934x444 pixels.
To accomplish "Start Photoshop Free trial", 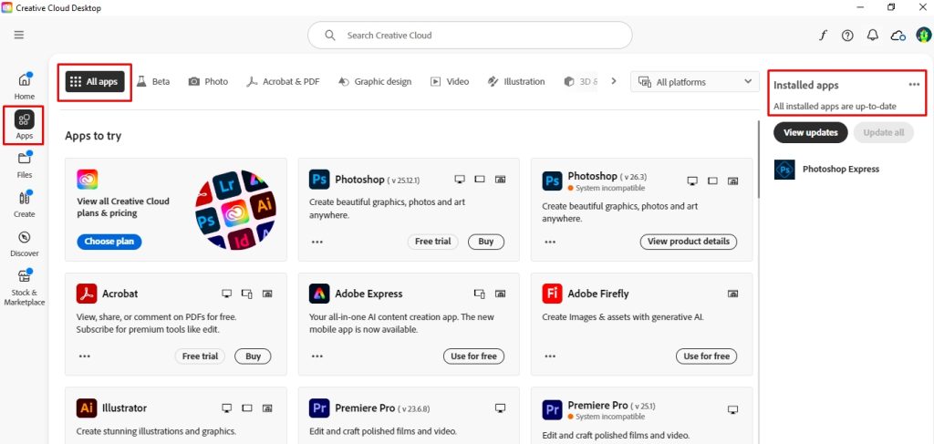I will (x=433, y=242).
